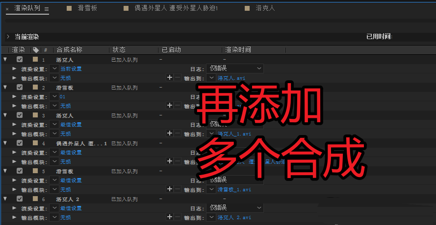This screenshot has height=225, width=436.
Task: Add output module with plus for 洛克人.avi
Action: (x=169, y=78)
